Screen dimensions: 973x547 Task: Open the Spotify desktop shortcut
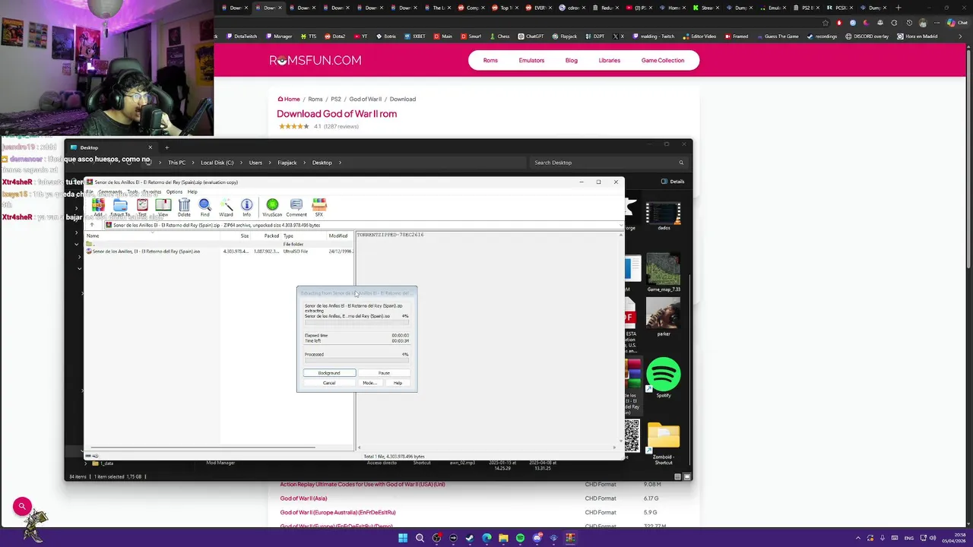[x=664, y=378]
